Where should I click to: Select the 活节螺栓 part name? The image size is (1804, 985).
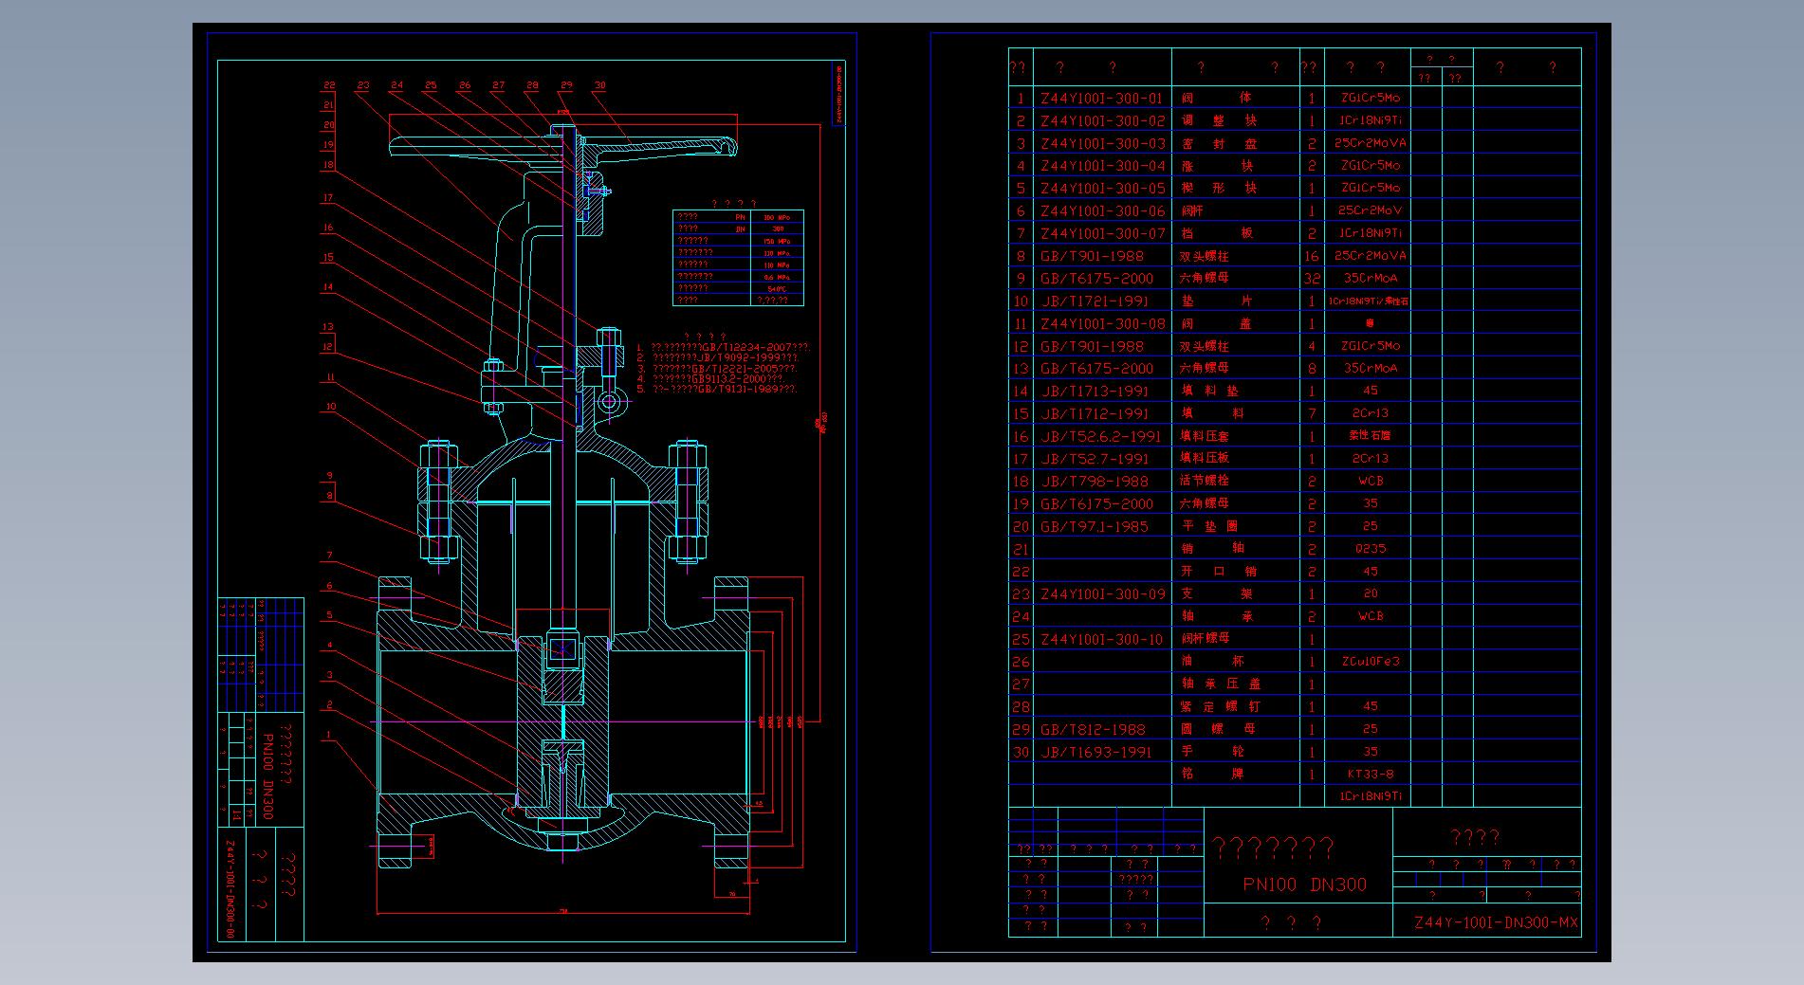click(1205, 481)
